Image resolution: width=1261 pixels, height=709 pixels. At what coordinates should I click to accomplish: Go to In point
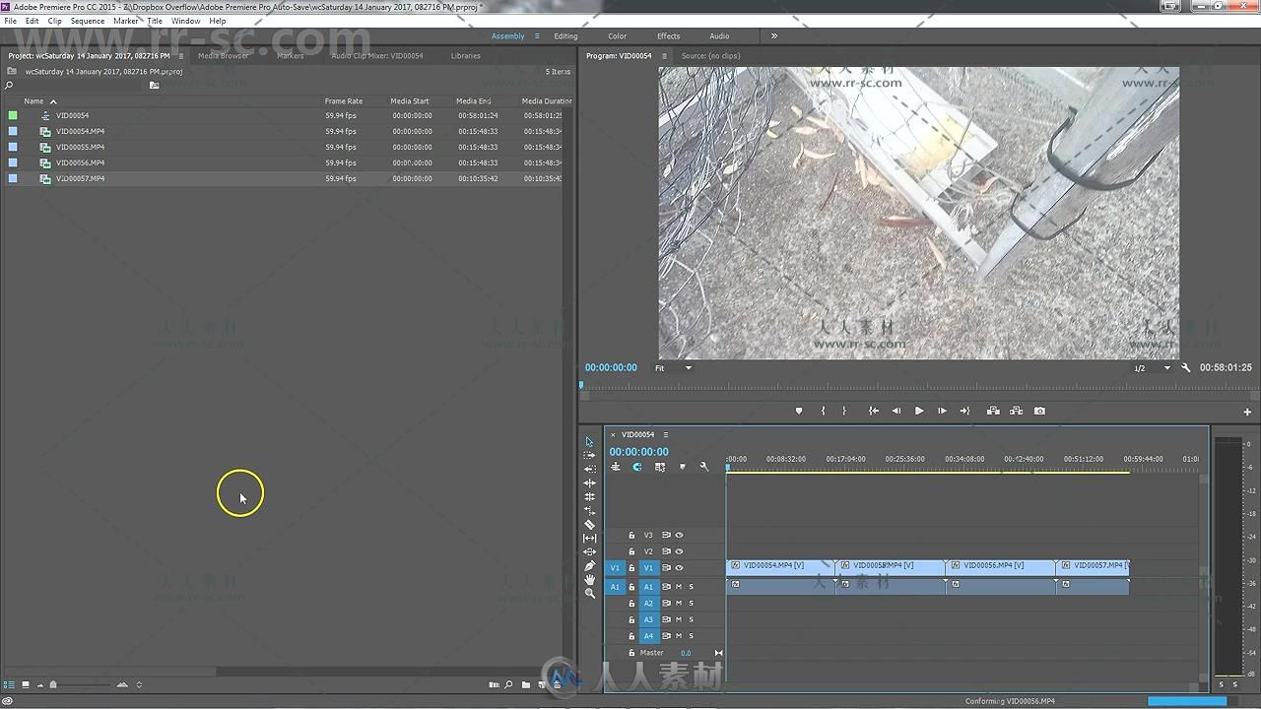tap(873, 411)
